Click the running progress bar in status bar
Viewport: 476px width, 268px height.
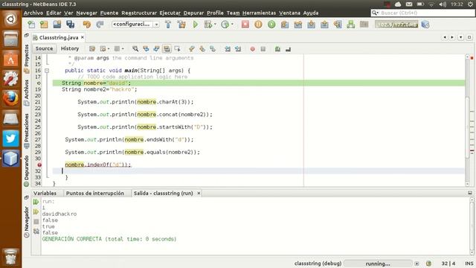click(378, 264)
